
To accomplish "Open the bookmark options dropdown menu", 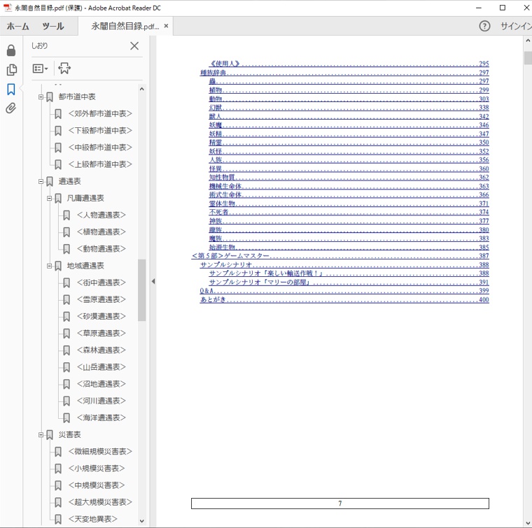I will pos(40,69).
